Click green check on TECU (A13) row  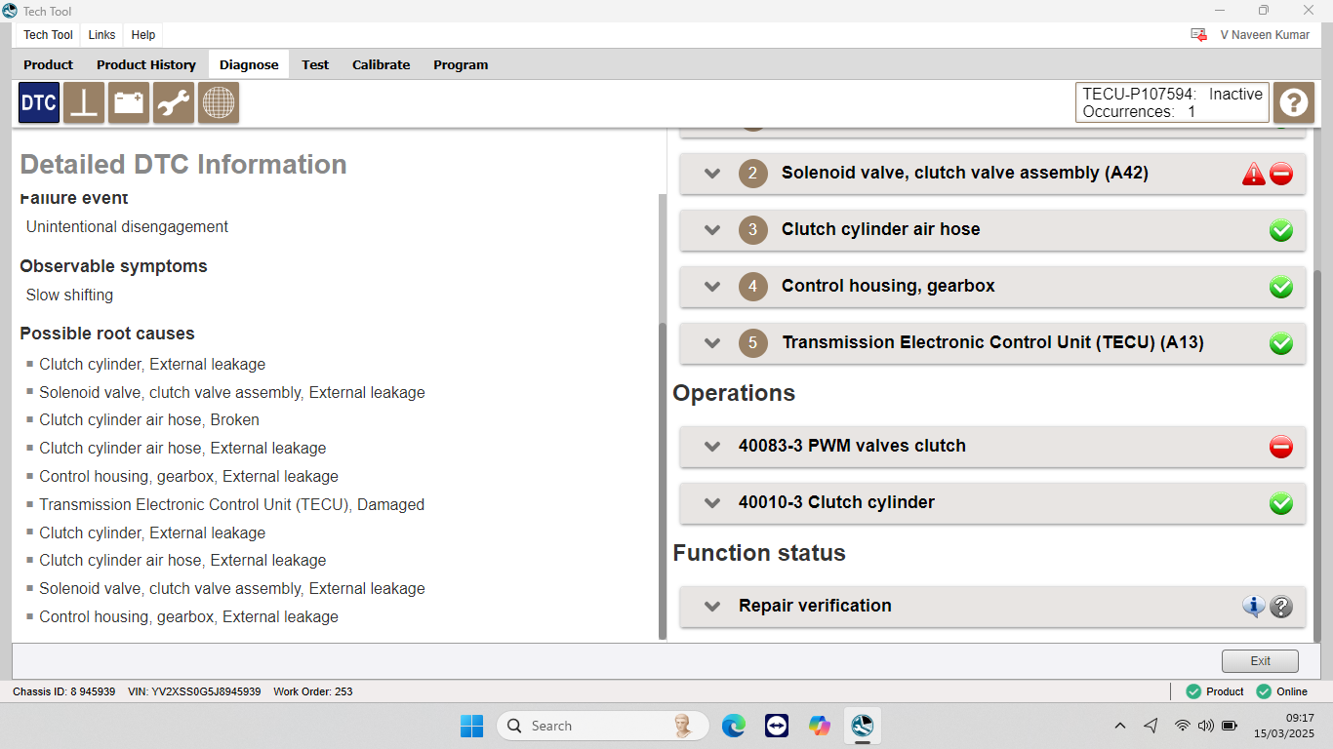click(x=1281, y=344)
